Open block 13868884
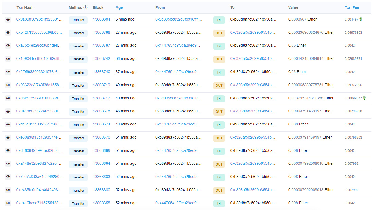The width and height of the screenshot is (372, 210). [x=102, y=19]
